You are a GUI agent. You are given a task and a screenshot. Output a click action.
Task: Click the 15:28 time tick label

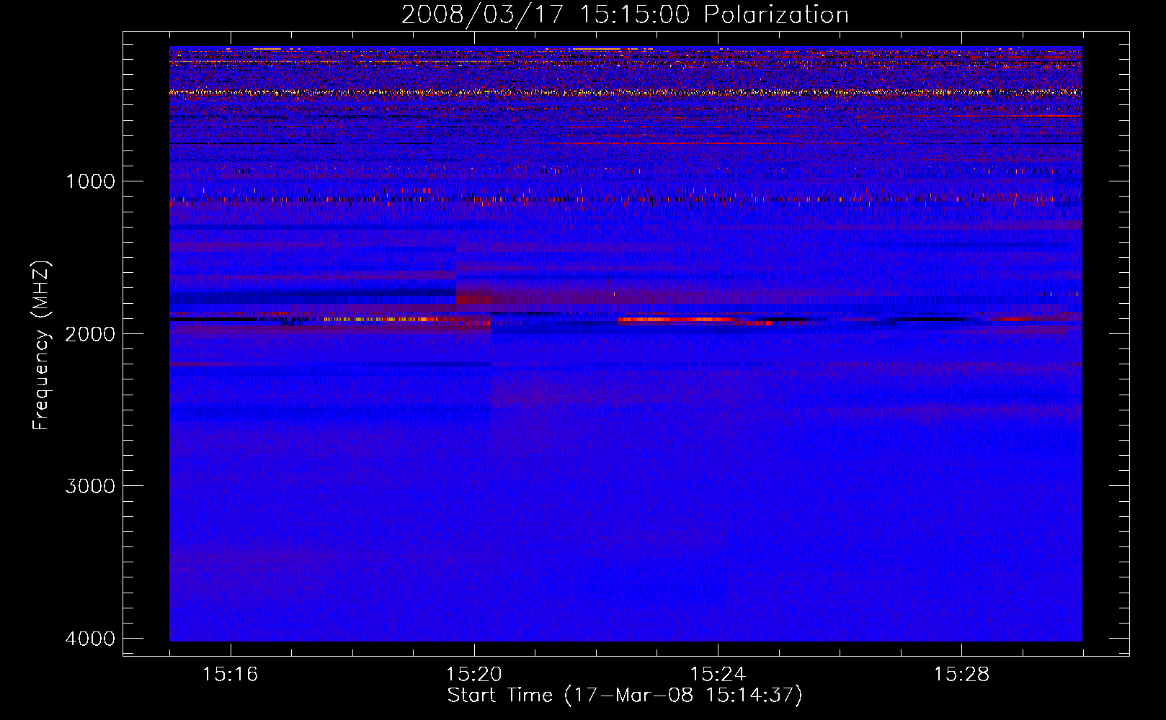tap(961, 674)
